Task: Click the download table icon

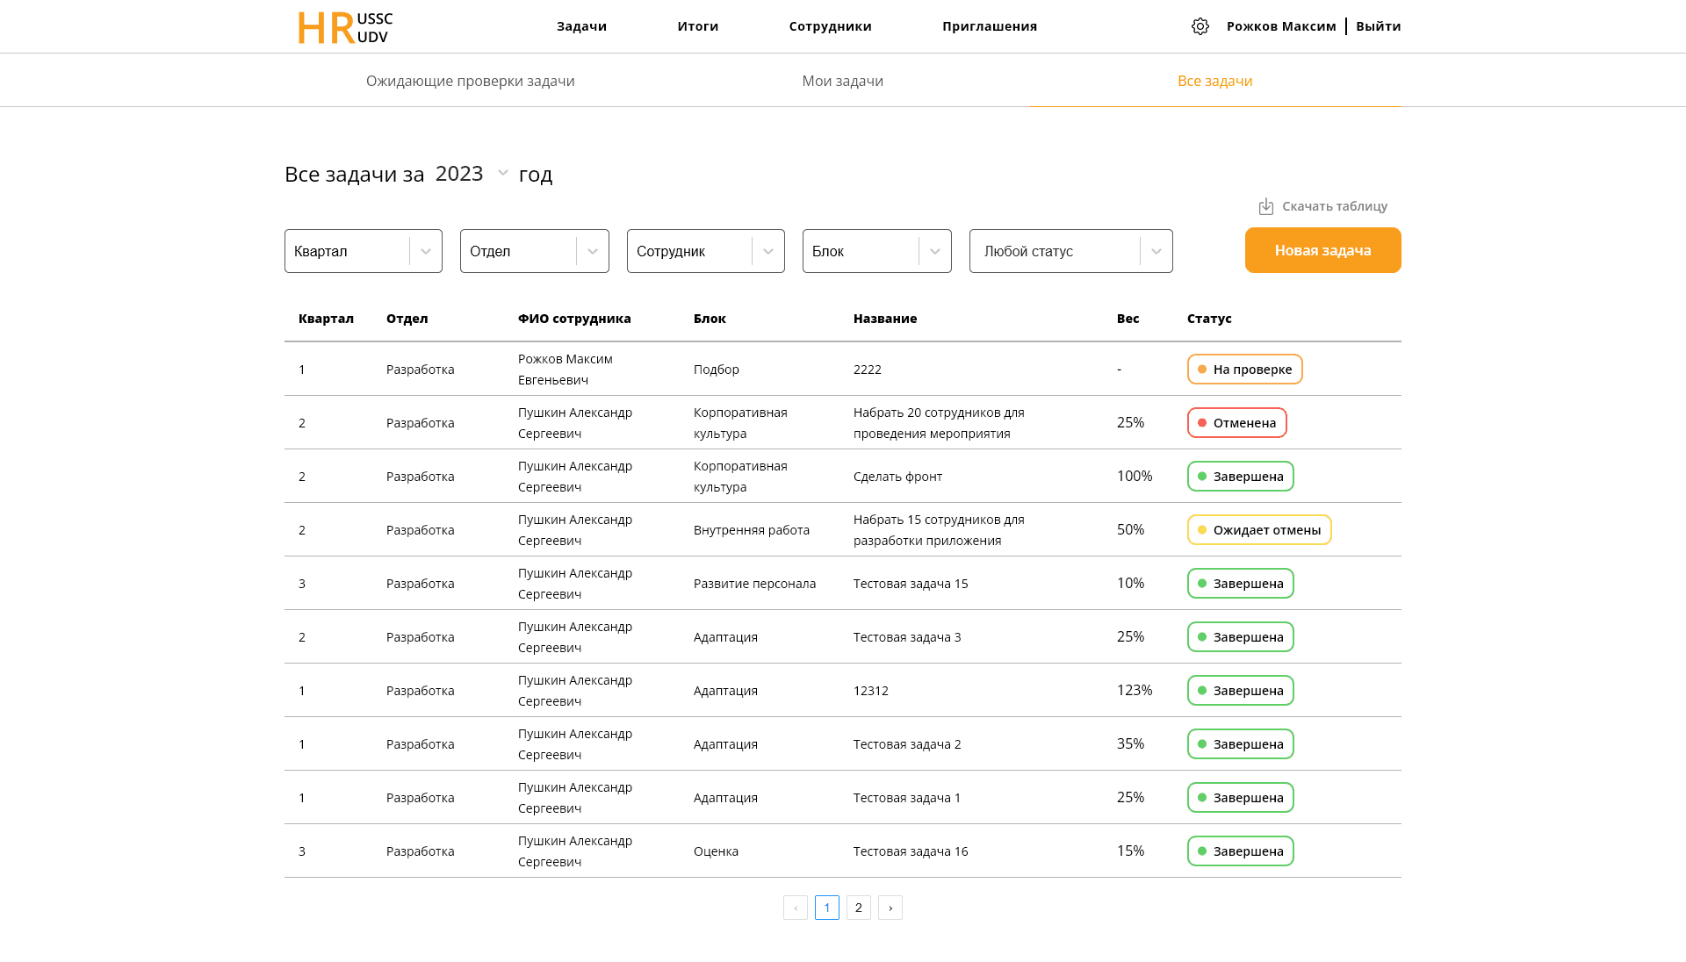Action: coord(1265,206)
